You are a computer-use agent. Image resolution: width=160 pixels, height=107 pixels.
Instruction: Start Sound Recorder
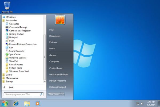coord(17,51)
